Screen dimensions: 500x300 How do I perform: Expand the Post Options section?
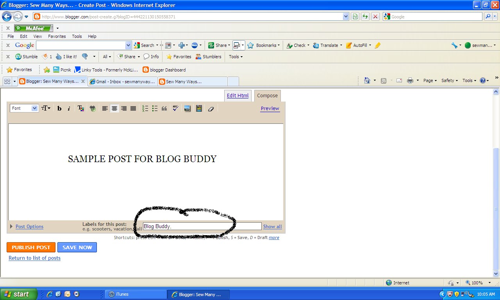[29, 226]
